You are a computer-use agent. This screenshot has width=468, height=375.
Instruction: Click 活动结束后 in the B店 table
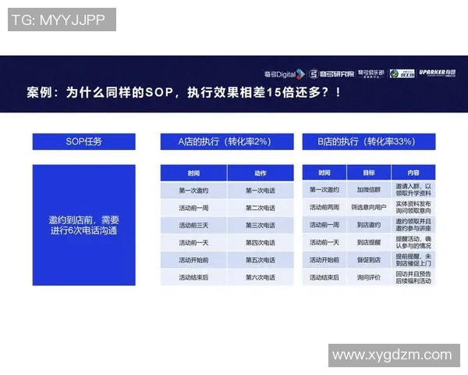coord(324,277)
